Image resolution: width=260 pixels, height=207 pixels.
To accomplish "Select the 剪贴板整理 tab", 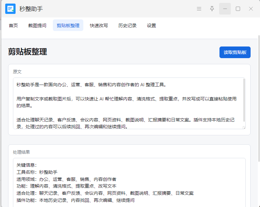I will click(68, 26).
